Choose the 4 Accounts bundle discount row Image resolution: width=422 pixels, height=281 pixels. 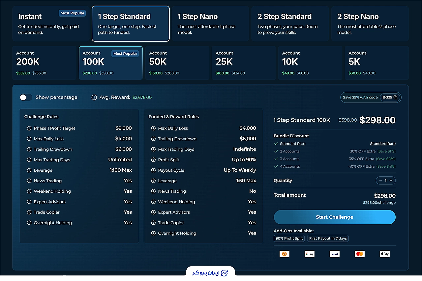click(x=335, y=166)
